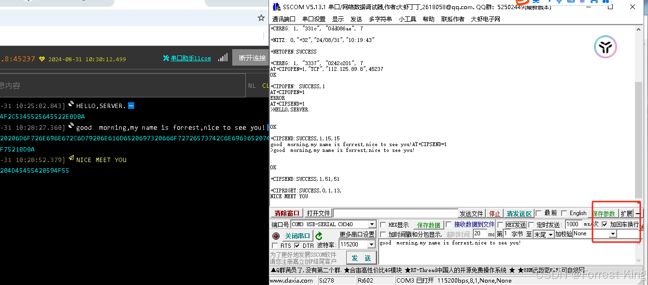The width and height of the screenshot is (648, 285).
Task: Open the 加校验 None dropdown
Action: [613, 234]
